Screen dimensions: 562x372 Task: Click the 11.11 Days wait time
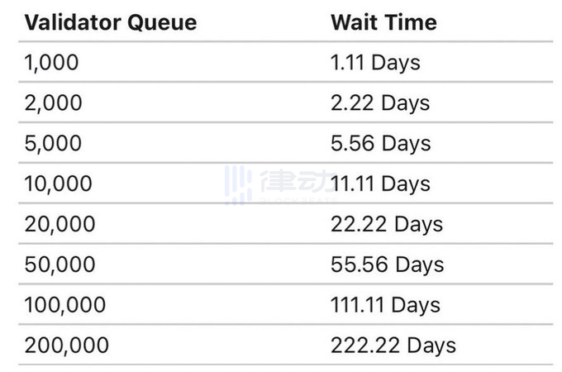pos(380,184)
